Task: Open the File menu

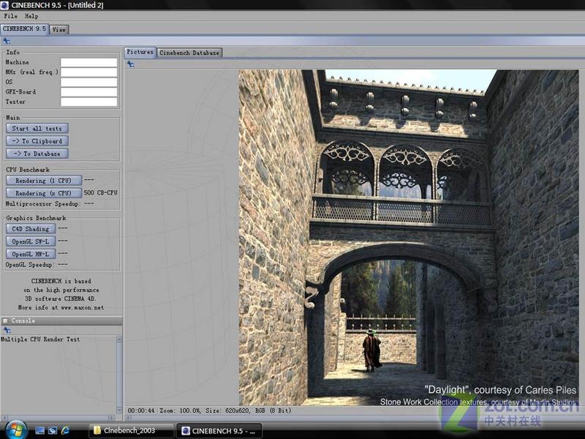Action: tap(10, 16)
